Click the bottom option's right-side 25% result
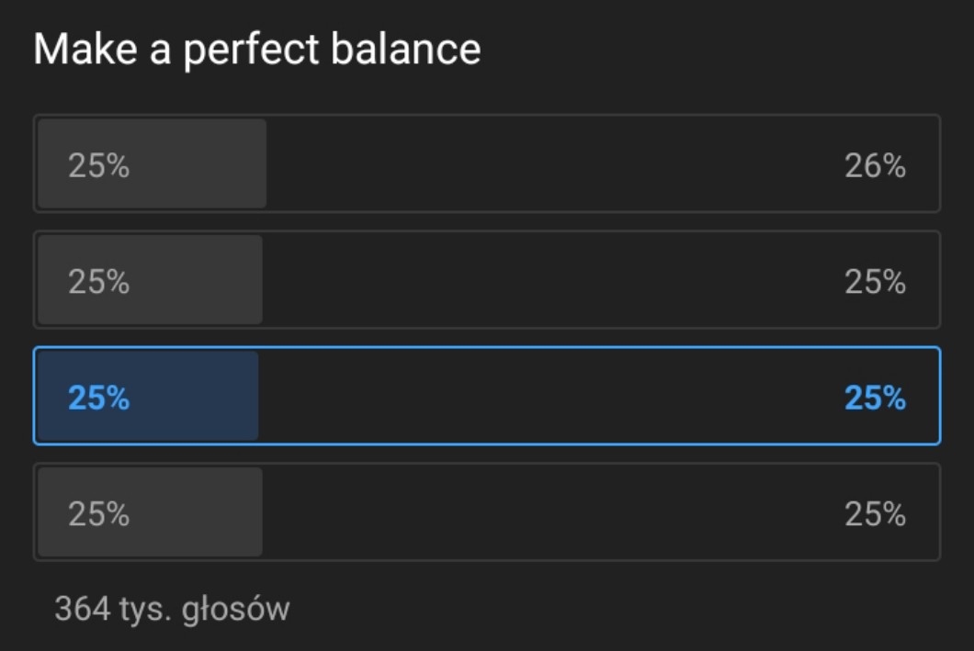Viewport: 974px width, 651px height. pos(875,515)
